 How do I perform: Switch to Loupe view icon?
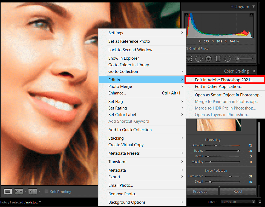tap(8, 191)
